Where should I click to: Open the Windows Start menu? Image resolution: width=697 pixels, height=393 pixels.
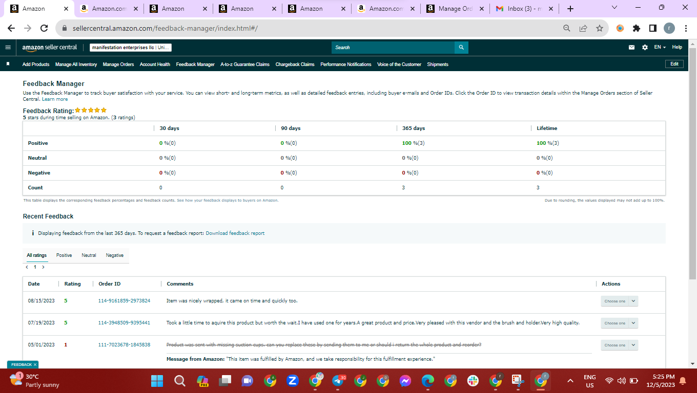point(157,381)
